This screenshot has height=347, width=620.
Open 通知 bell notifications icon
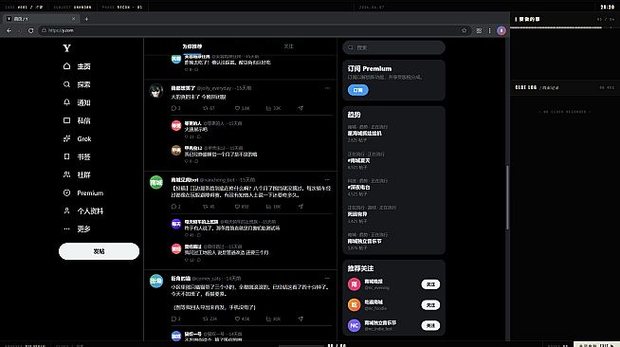[66, 102]
